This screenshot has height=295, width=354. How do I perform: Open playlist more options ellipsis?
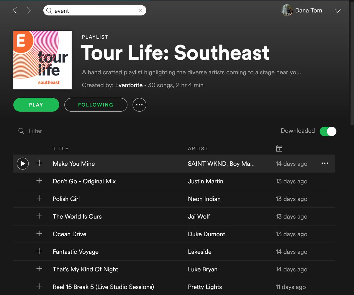tap(139, 105)
